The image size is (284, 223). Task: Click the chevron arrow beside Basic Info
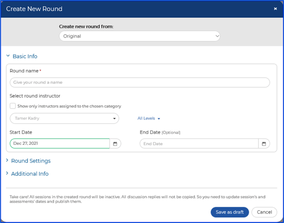[x=8, y=56]
